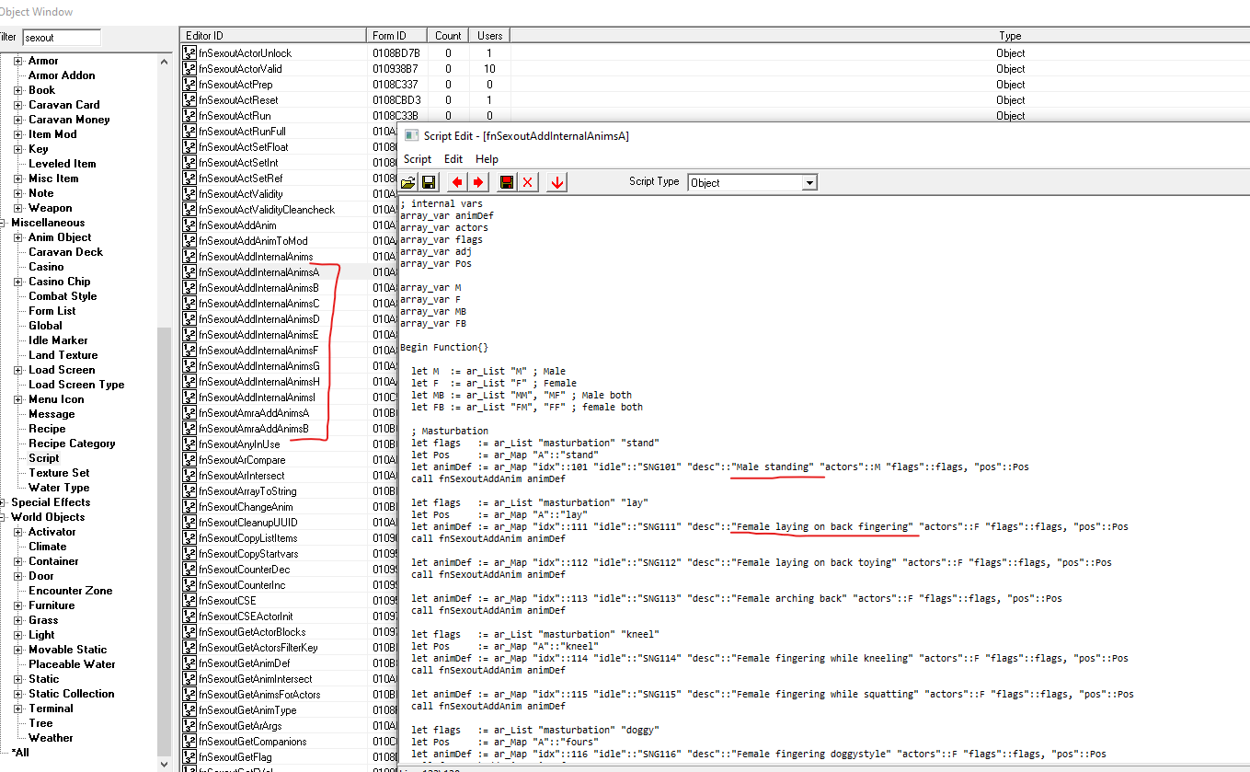Select the fnSexoutAddInternalAnimsA row name
Screen dimensions: 1250x772
pyautogui.click(x=258, y=272)
